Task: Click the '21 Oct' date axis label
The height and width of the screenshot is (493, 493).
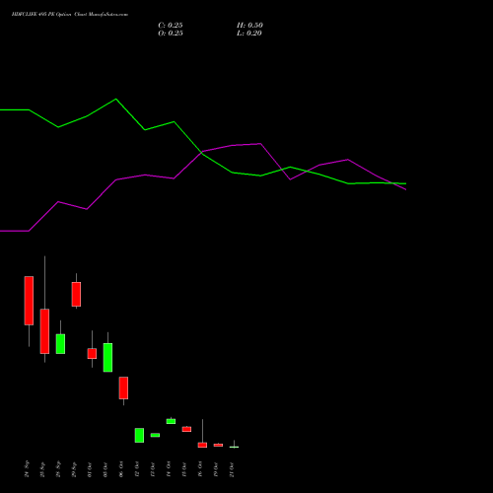Action: point(232,469)
